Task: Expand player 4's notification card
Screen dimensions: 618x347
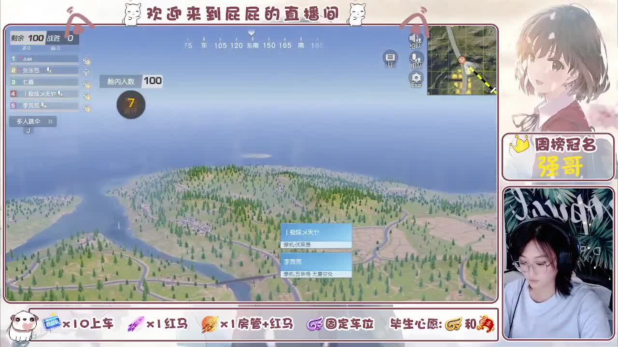Action: (x=316, y=235)
